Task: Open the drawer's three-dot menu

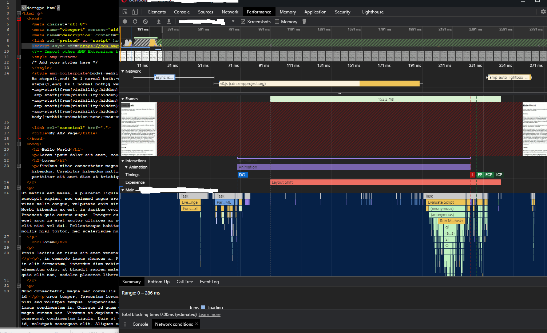Action: 125,324
